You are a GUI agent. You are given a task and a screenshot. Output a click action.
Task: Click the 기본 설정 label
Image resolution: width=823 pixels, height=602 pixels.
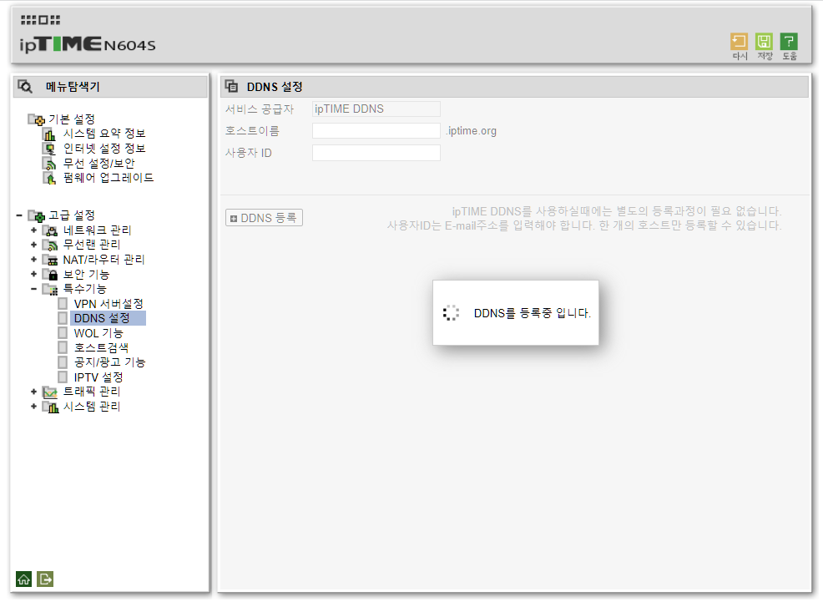[72, 119]
